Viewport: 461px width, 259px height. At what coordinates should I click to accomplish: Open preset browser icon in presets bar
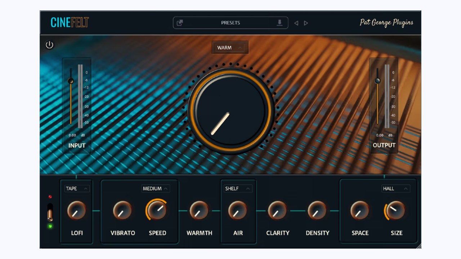tap(180, 23)
